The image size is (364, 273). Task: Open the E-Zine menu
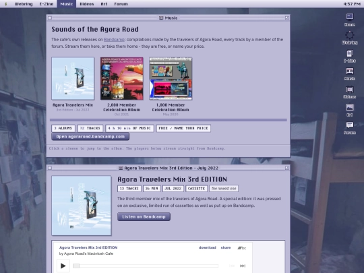click(47, 4)
